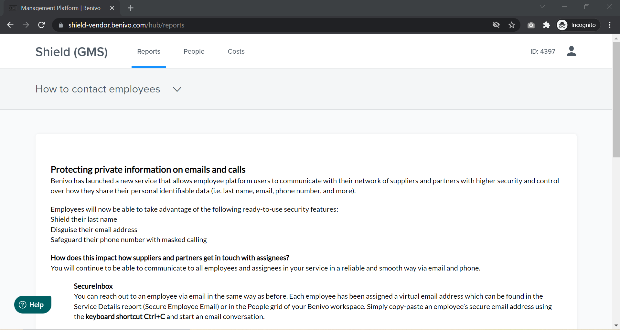Click the scrollbar up arrow
The height and width of the screenshot is (330, 620).
(x=616, y=38)
